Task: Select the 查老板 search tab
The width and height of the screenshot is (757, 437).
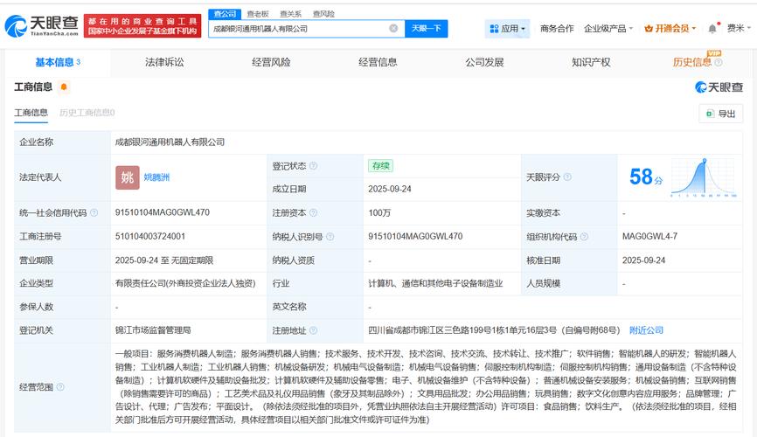Action: tap(258, 14)
